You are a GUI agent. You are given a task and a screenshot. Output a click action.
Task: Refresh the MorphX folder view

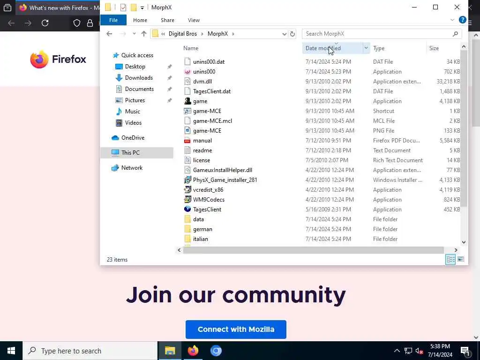pyautogui.click(x=292, y=34)
